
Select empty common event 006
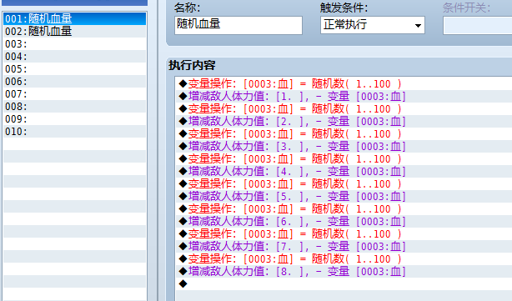pos(74,81)
